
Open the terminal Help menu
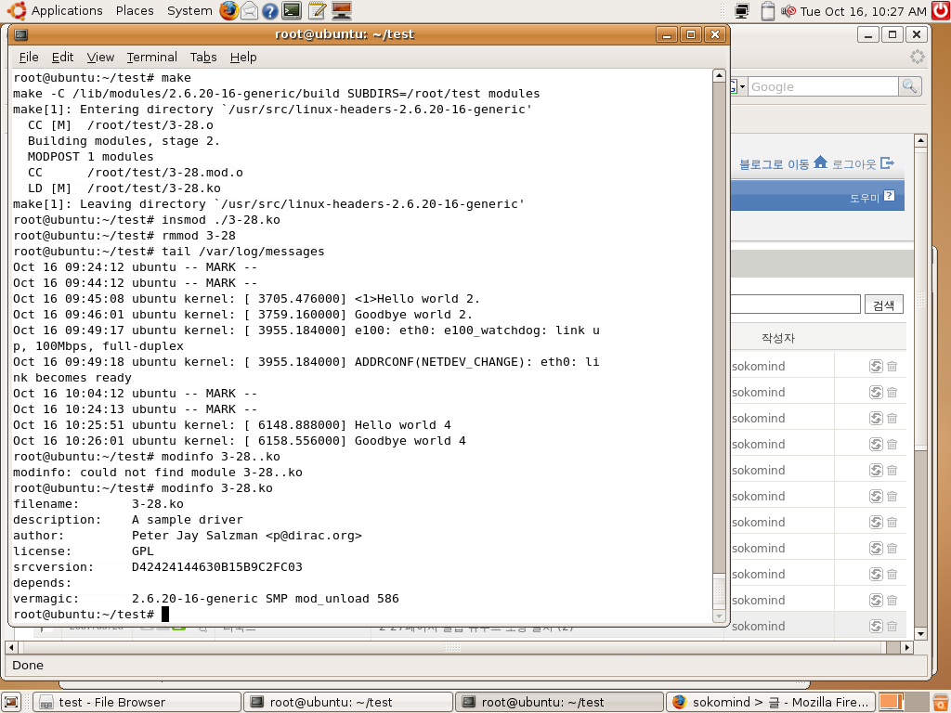(243, 57)
